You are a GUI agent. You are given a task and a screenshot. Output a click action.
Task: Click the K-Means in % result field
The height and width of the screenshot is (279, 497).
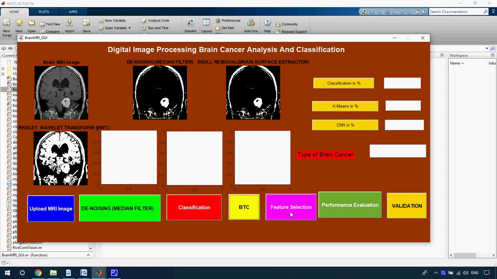point(403,105)
